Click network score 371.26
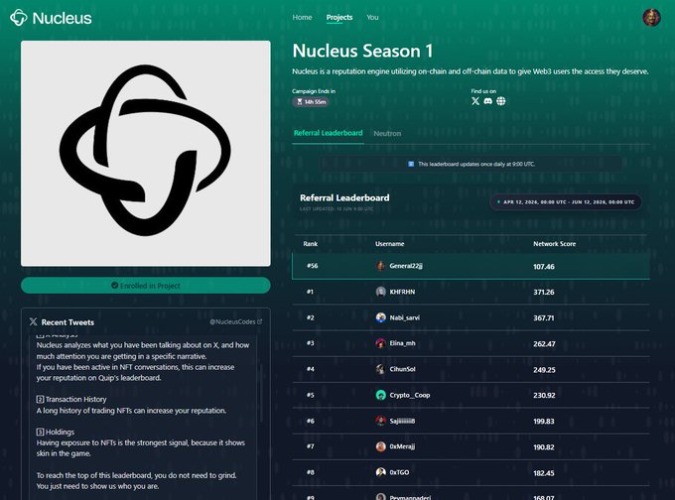The width and height of the screenshot is (675, 500). pos(544,293)
